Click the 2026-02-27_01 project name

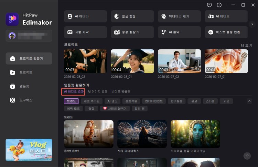point(215,77)
